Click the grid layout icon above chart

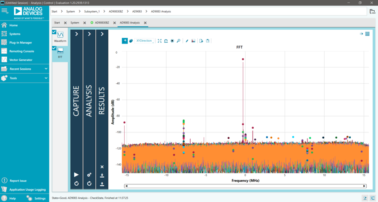tap(367, 34)
